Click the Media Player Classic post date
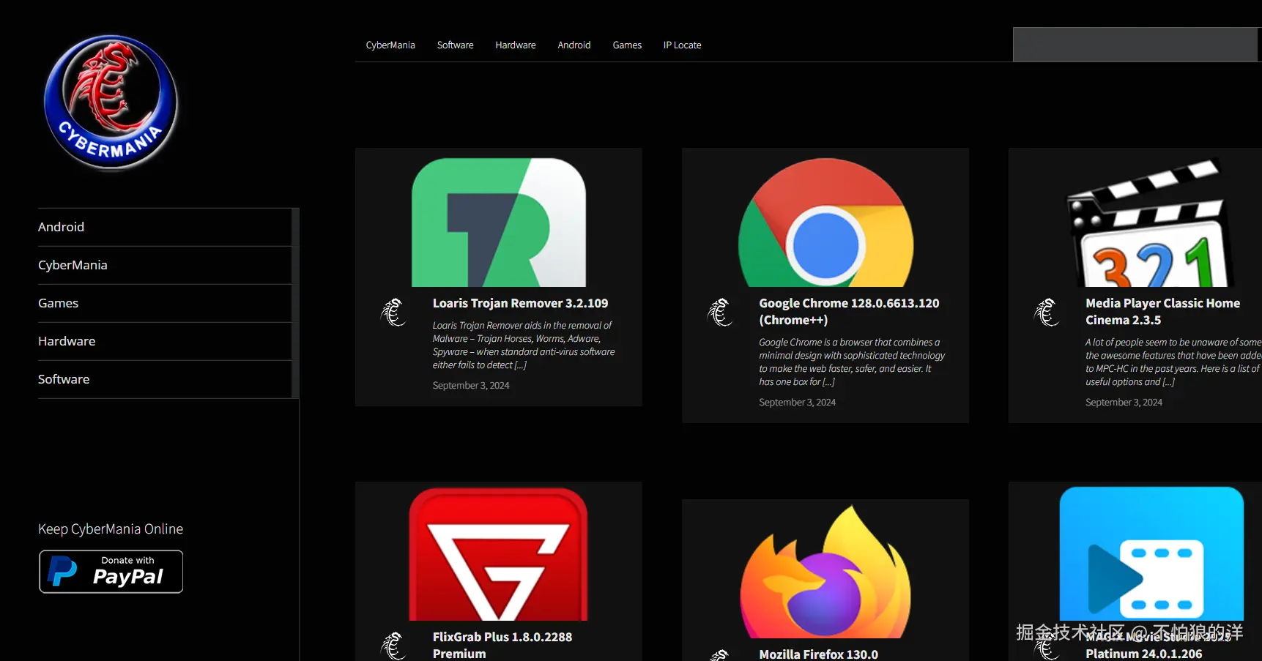 (x=1124, y=403)
